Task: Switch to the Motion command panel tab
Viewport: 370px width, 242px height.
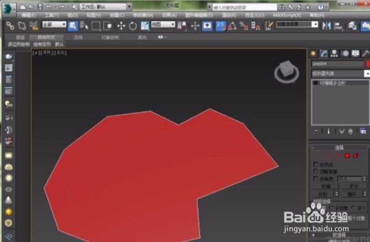Action: [345, 54]
